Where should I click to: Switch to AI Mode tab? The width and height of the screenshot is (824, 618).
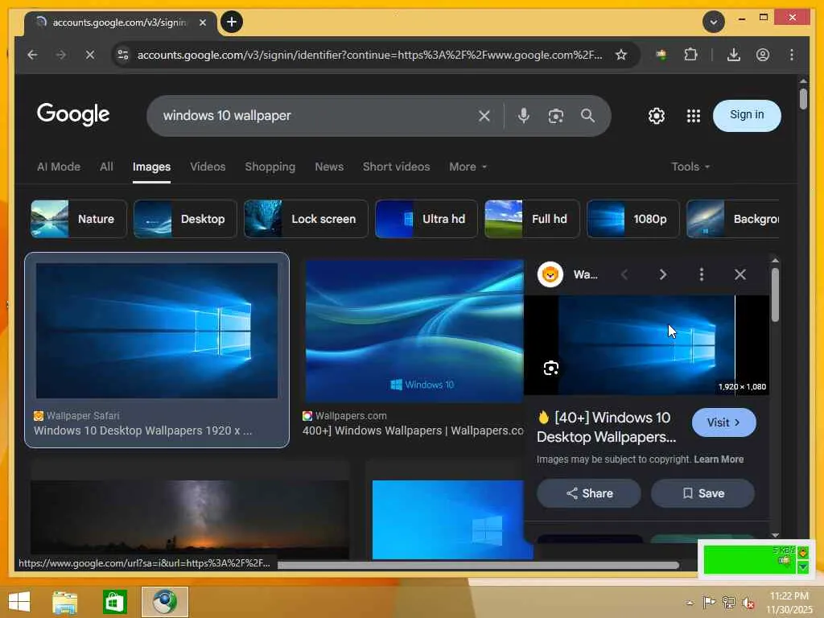coord(58,167)
